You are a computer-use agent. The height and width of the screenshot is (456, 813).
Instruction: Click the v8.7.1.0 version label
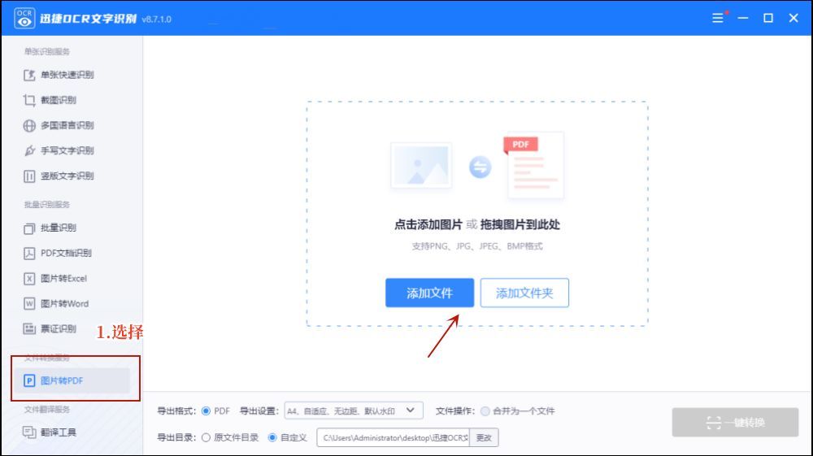tap(156, 20)
